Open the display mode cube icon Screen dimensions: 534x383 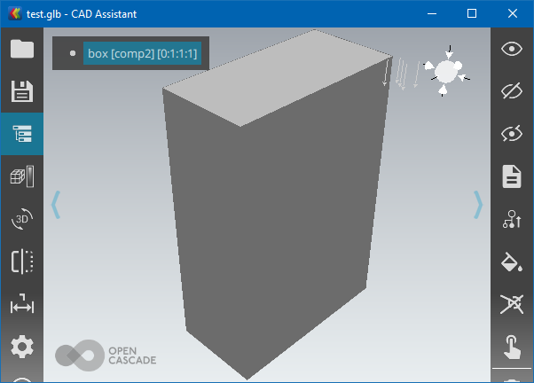[21, 176]
